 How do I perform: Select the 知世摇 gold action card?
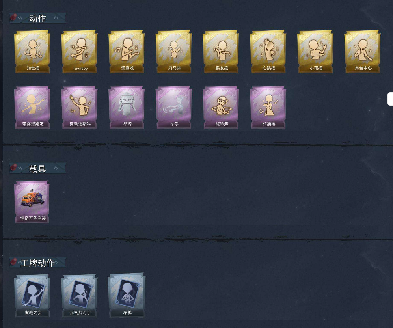32,52
